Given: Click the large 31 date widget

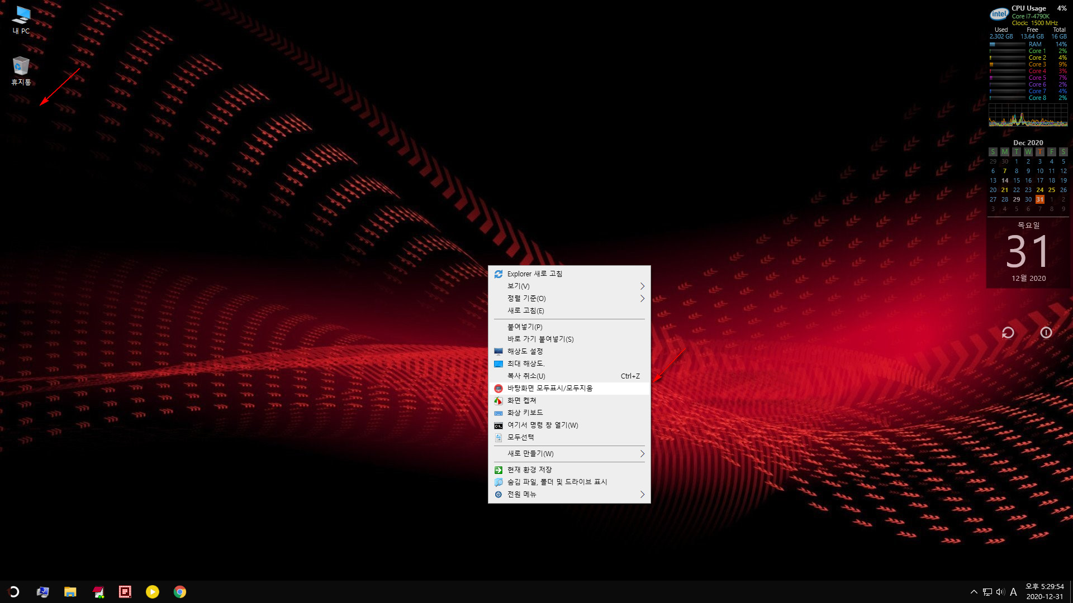Looking at the screenshot, I should (x=1028, y=252).
